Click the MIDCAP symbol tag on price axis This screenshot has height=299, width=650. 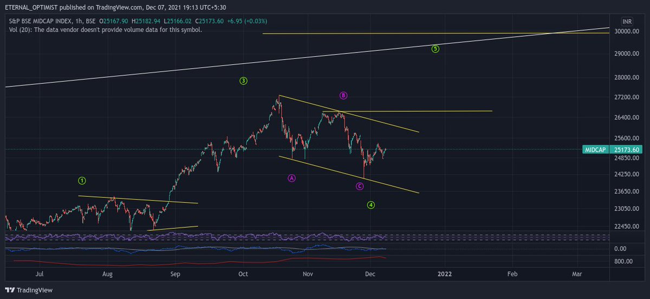click(x=595, y=150)
